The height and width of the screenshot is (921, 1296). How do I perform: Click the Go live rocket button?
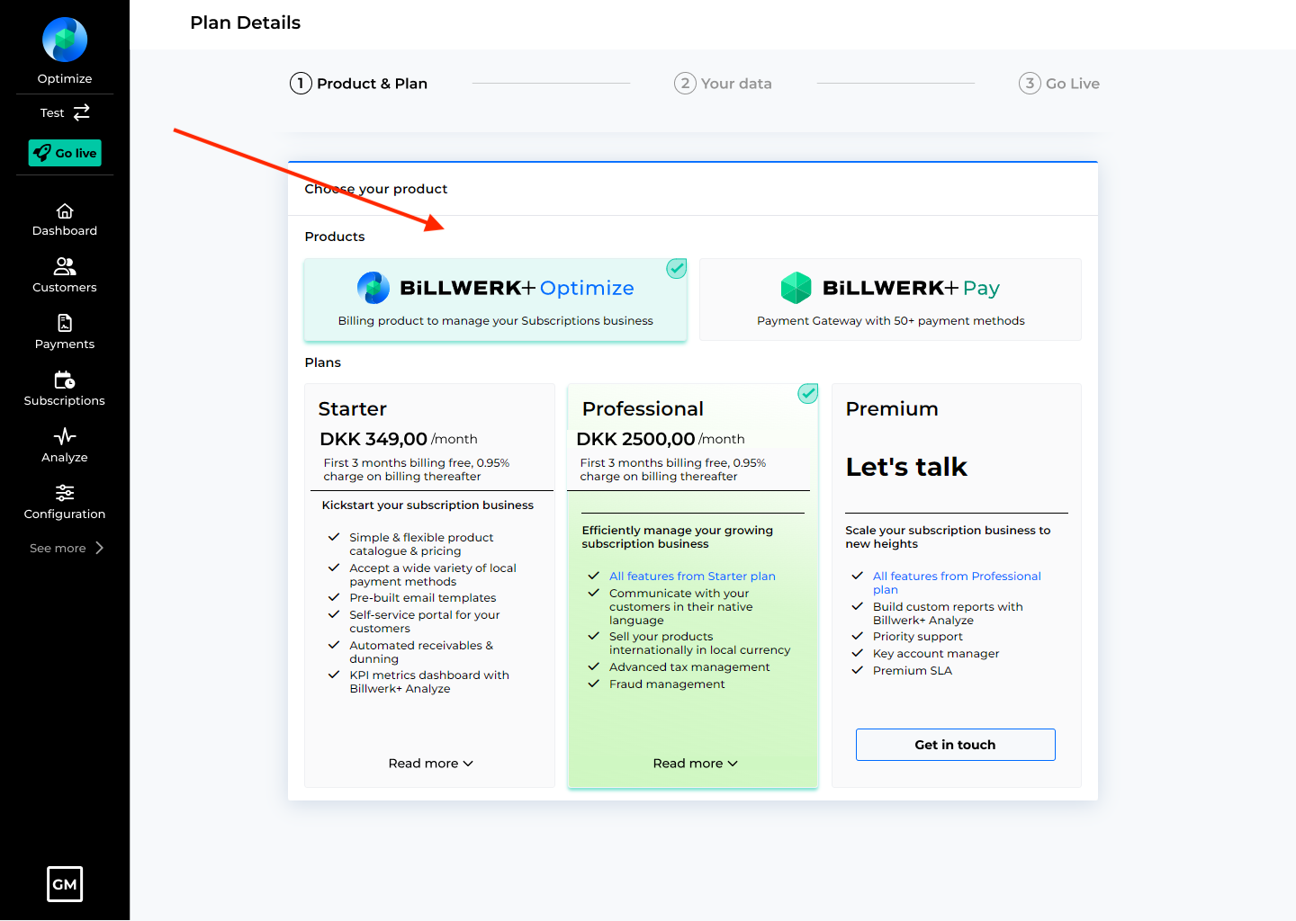click(x=65, y=153)
